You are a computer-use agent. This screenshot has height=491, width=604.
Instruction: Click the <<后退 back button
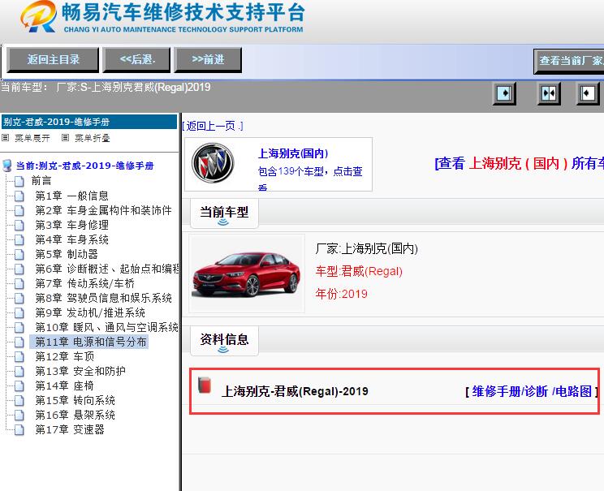[136, 60]
